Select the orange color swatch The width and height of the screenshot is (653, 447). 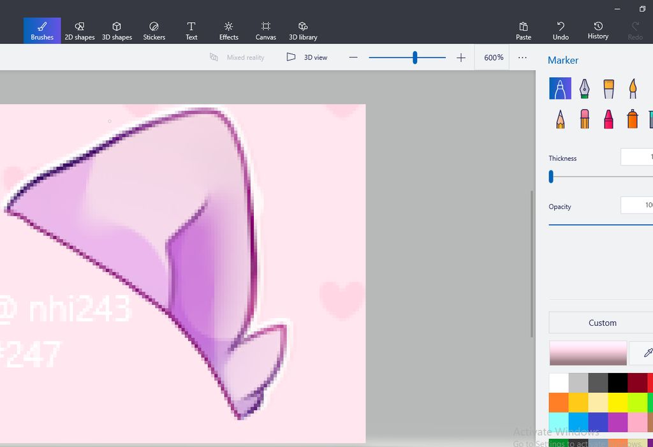click(x=559, y=402)
